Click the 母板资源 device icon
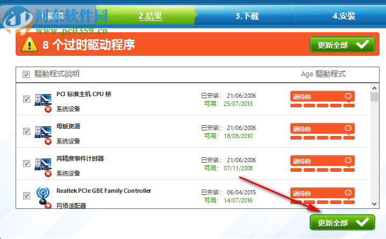386x239 pixels. (x=43, y=134)
